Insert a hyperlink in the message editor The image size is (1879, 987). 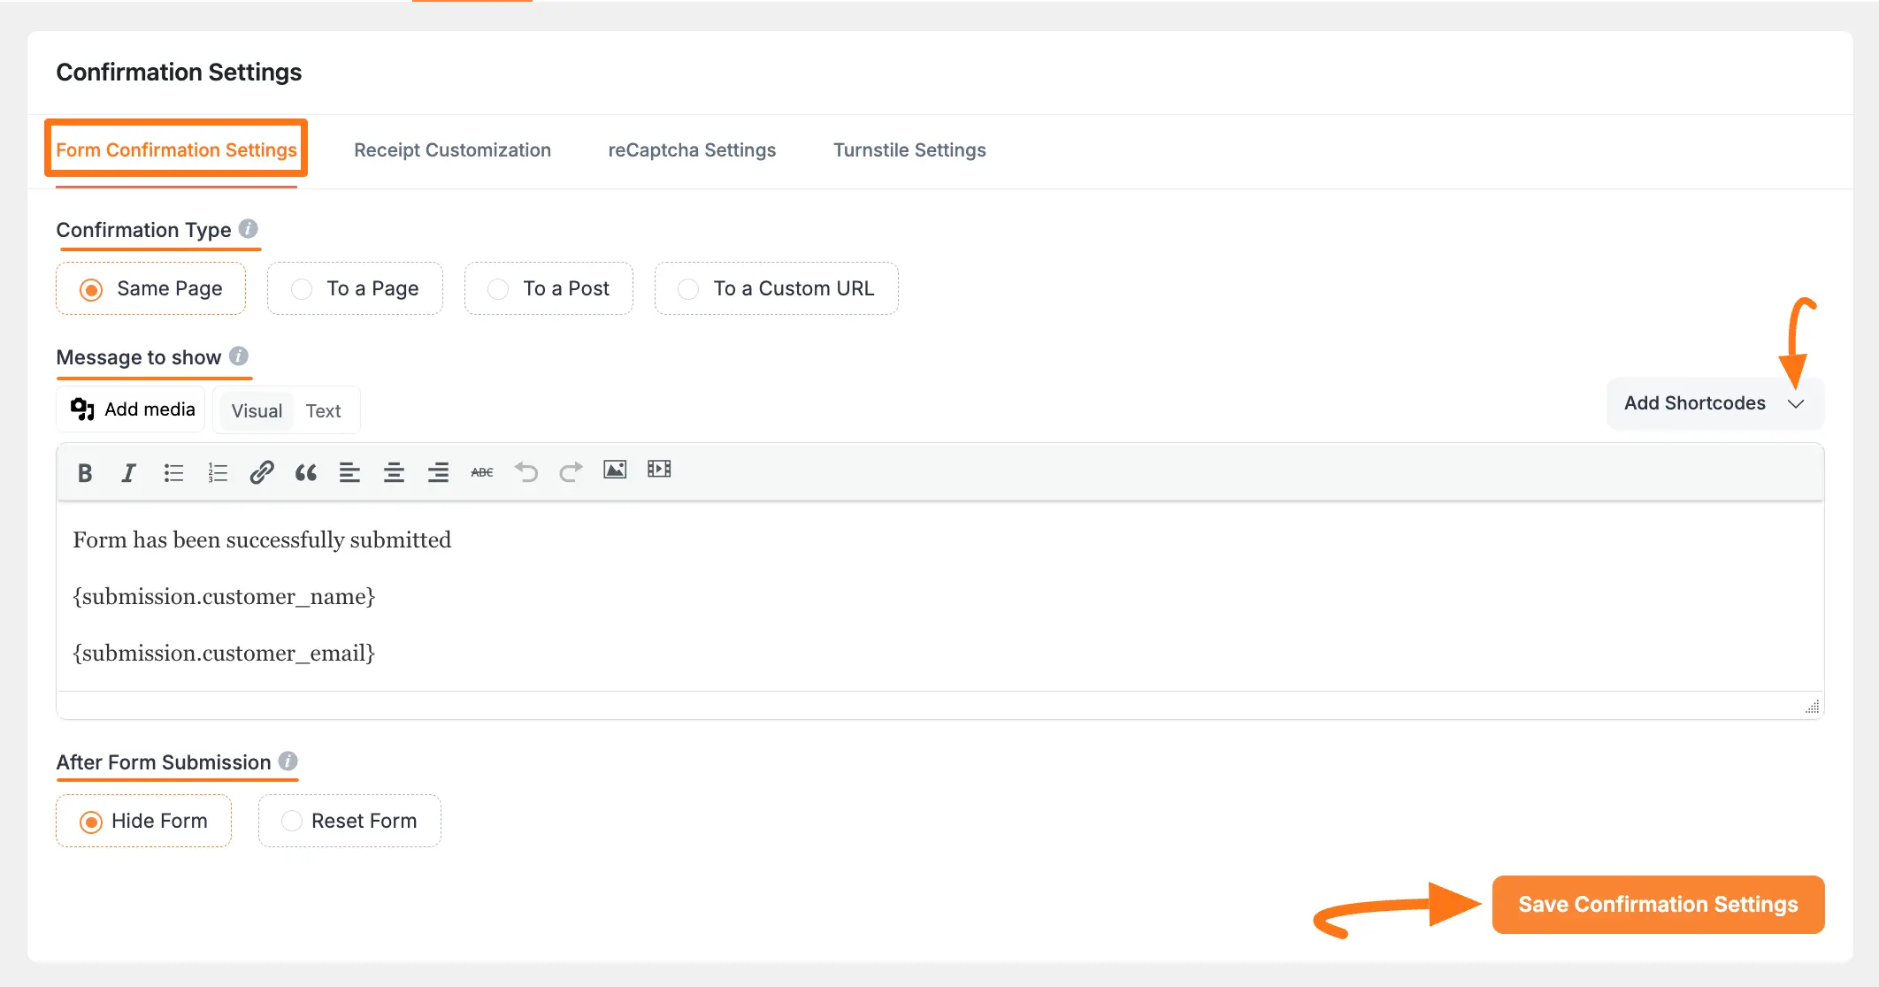(x=262, y=472)
